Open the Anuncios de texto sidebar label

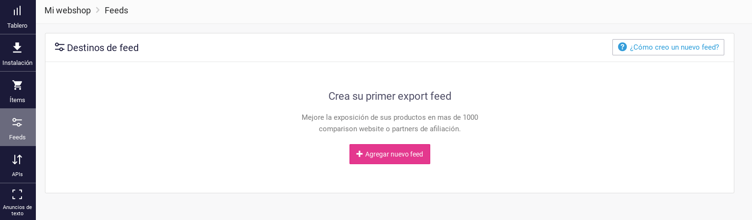tap(17, 210)
